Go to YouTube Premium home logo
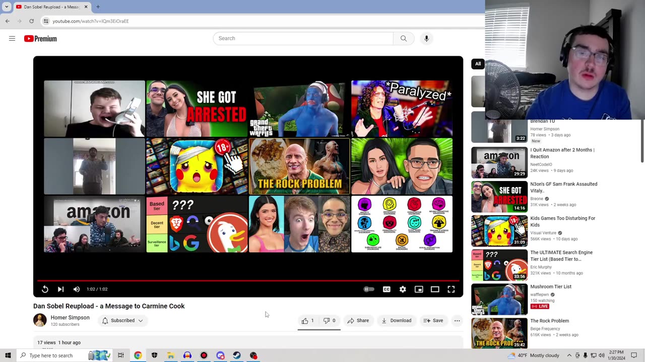The width and height of the screenshot is (645, 362). pyautogui.click(x=40, y=39)
